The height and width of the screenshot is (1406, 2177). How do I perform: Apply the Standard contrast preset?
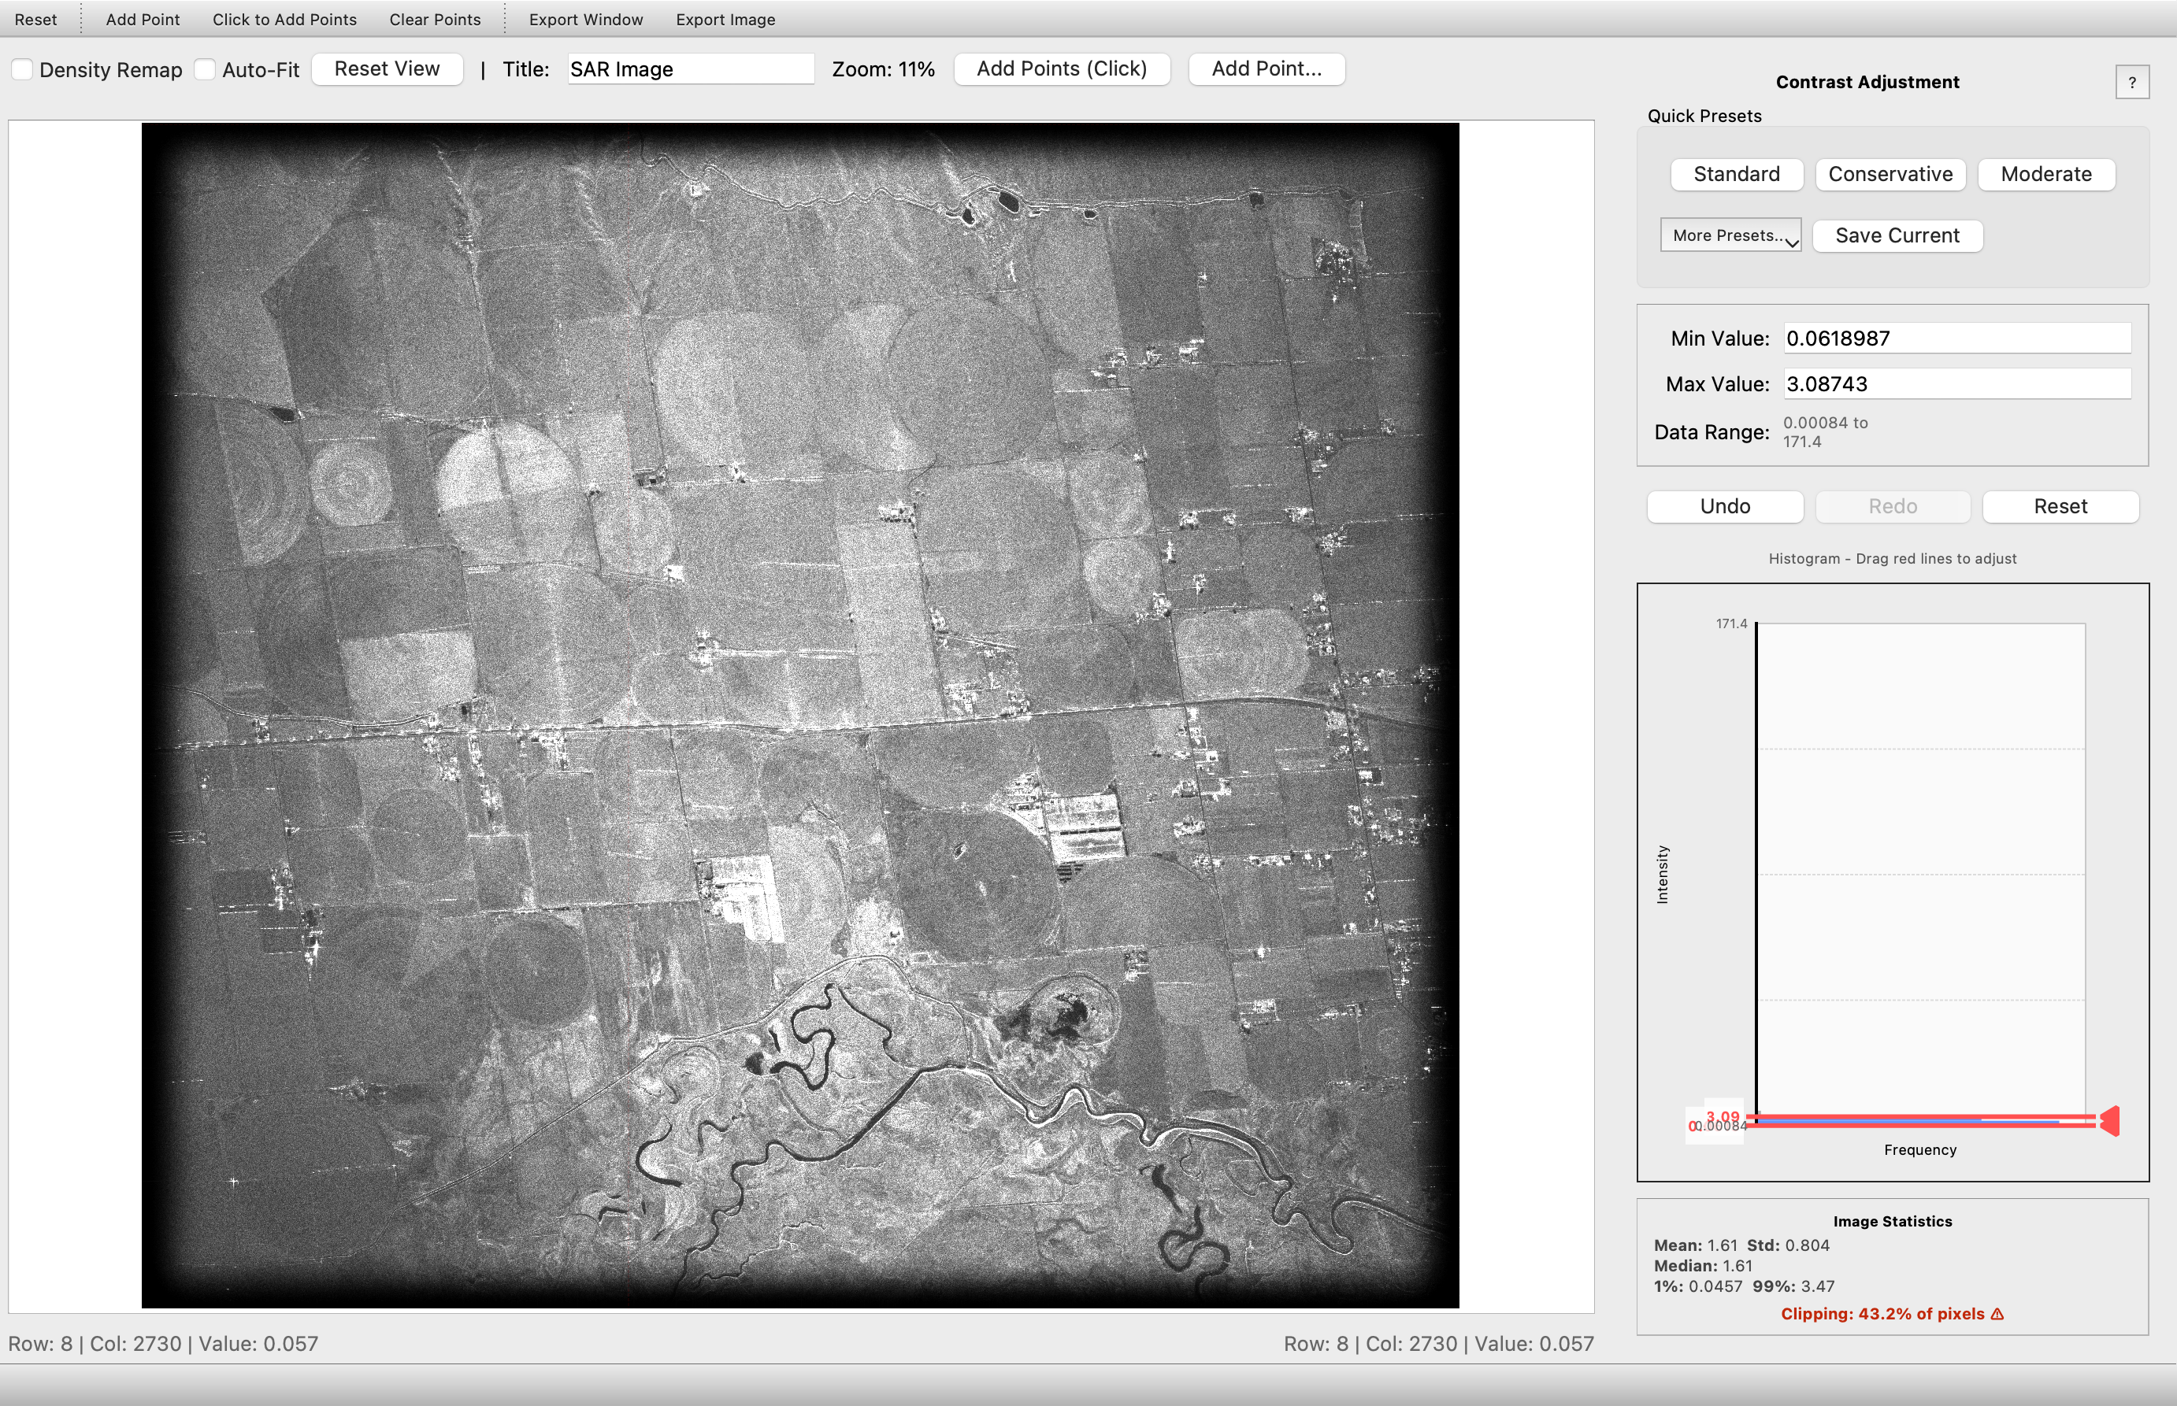1737,175
